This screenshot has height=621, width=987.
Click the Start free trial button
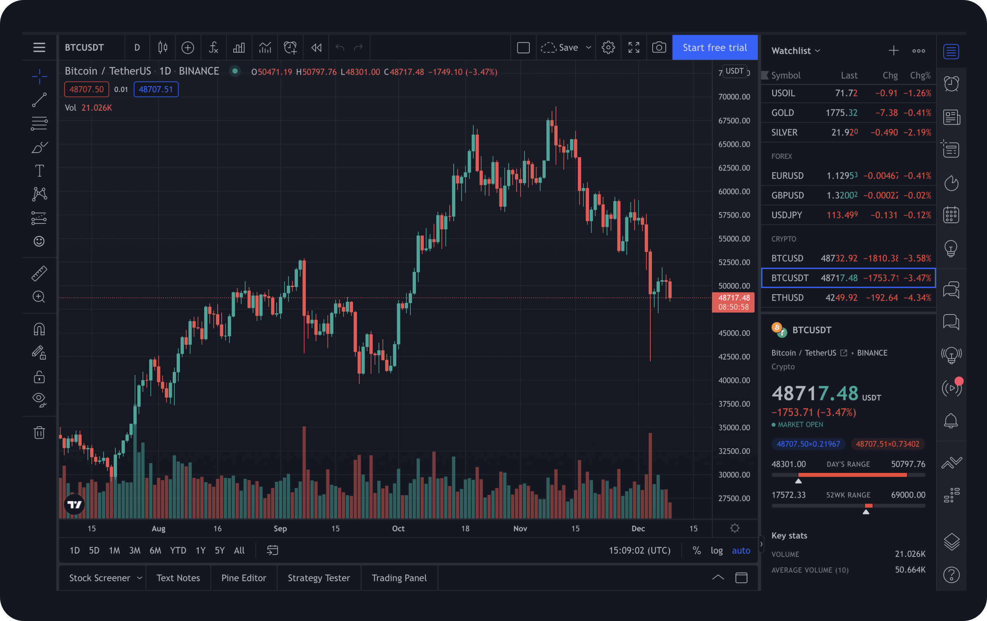tap(715, 47)
